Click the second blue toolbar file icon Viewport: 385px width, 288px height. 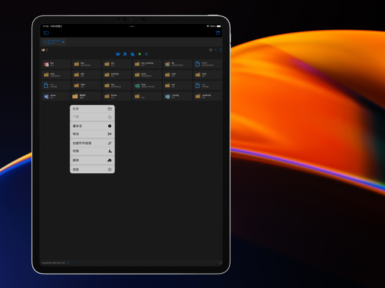coord(125,54)
